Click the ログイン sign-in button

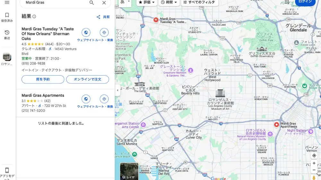pyautogui.click(x=305, y=2)
